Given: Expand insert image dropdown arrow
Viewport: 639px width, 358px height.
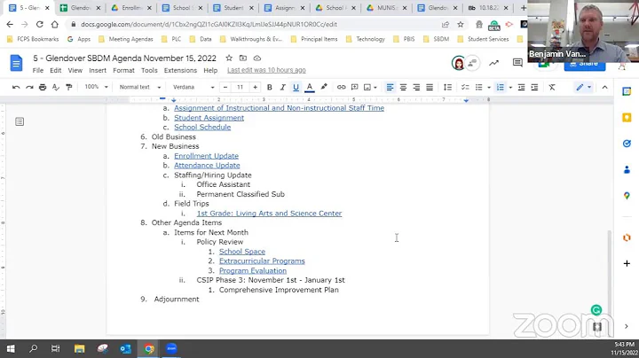Looking at the screenshot, I should click(x=375, y=87).
